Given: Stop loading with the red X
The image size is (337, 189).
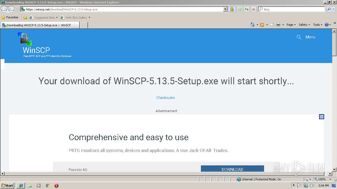Looking at the screenshot, I should point(254,9).
